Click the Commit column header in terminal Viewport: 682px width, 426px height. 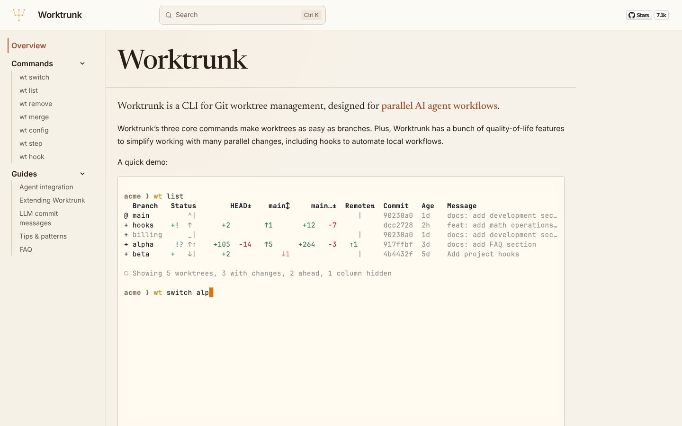click(x=396, y=206)
